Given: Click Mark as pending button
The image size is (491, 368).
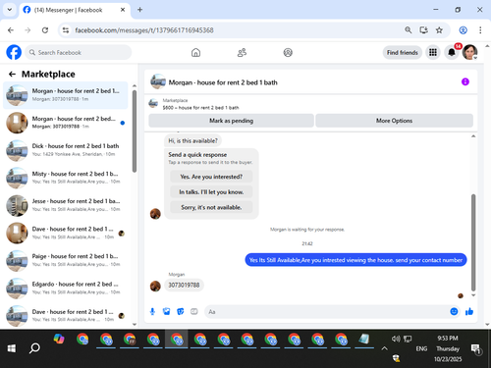Looking at the screenshot, I should click(231, 121).
